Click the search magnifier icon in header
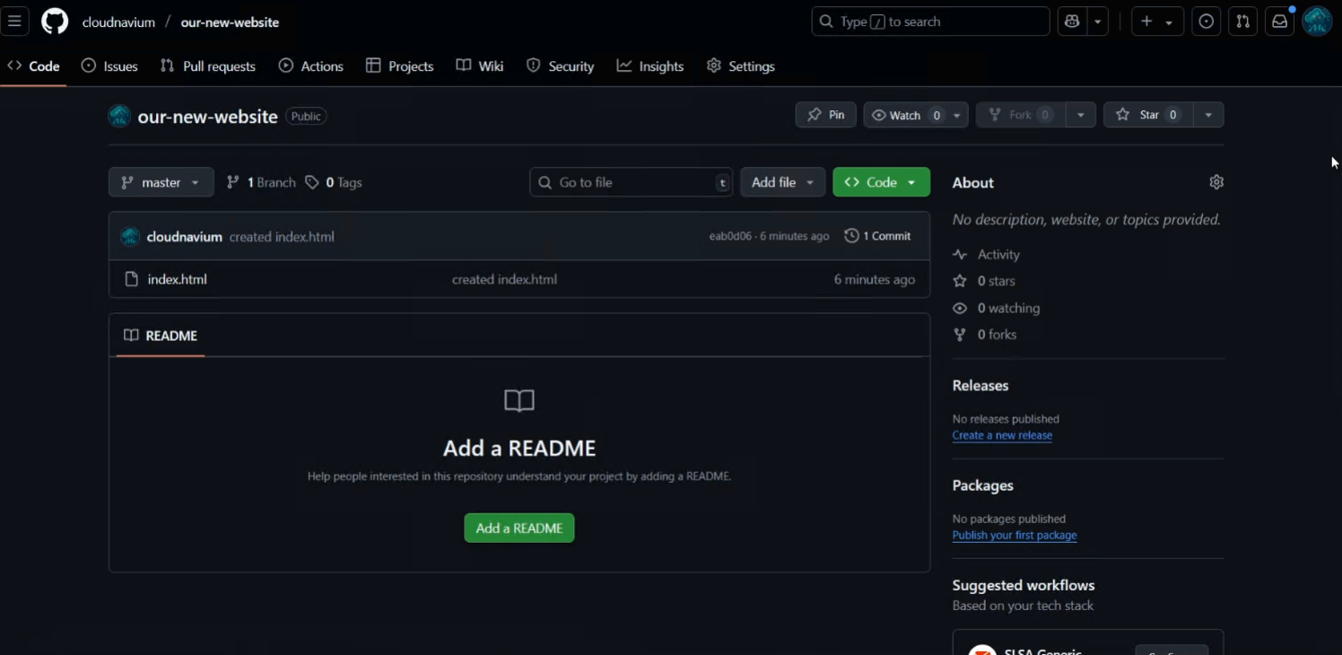 tap(827, 22)
